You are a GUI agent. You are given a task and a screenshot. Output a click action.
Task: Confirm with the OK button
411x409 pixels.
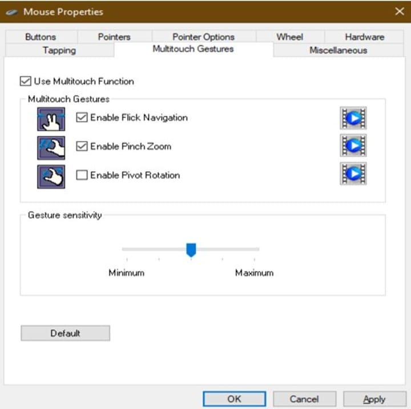point(235,399)
